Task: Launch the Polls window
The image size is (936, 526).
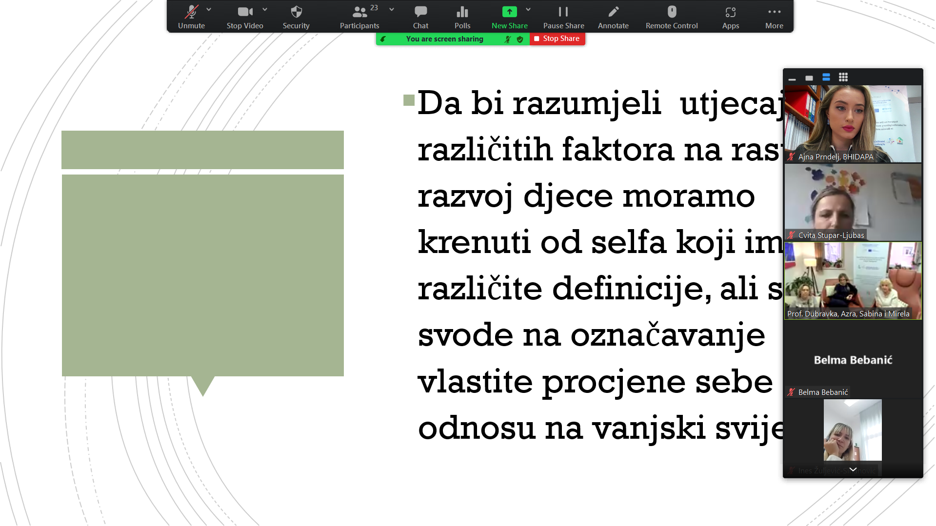Action: tap(462, 17)
